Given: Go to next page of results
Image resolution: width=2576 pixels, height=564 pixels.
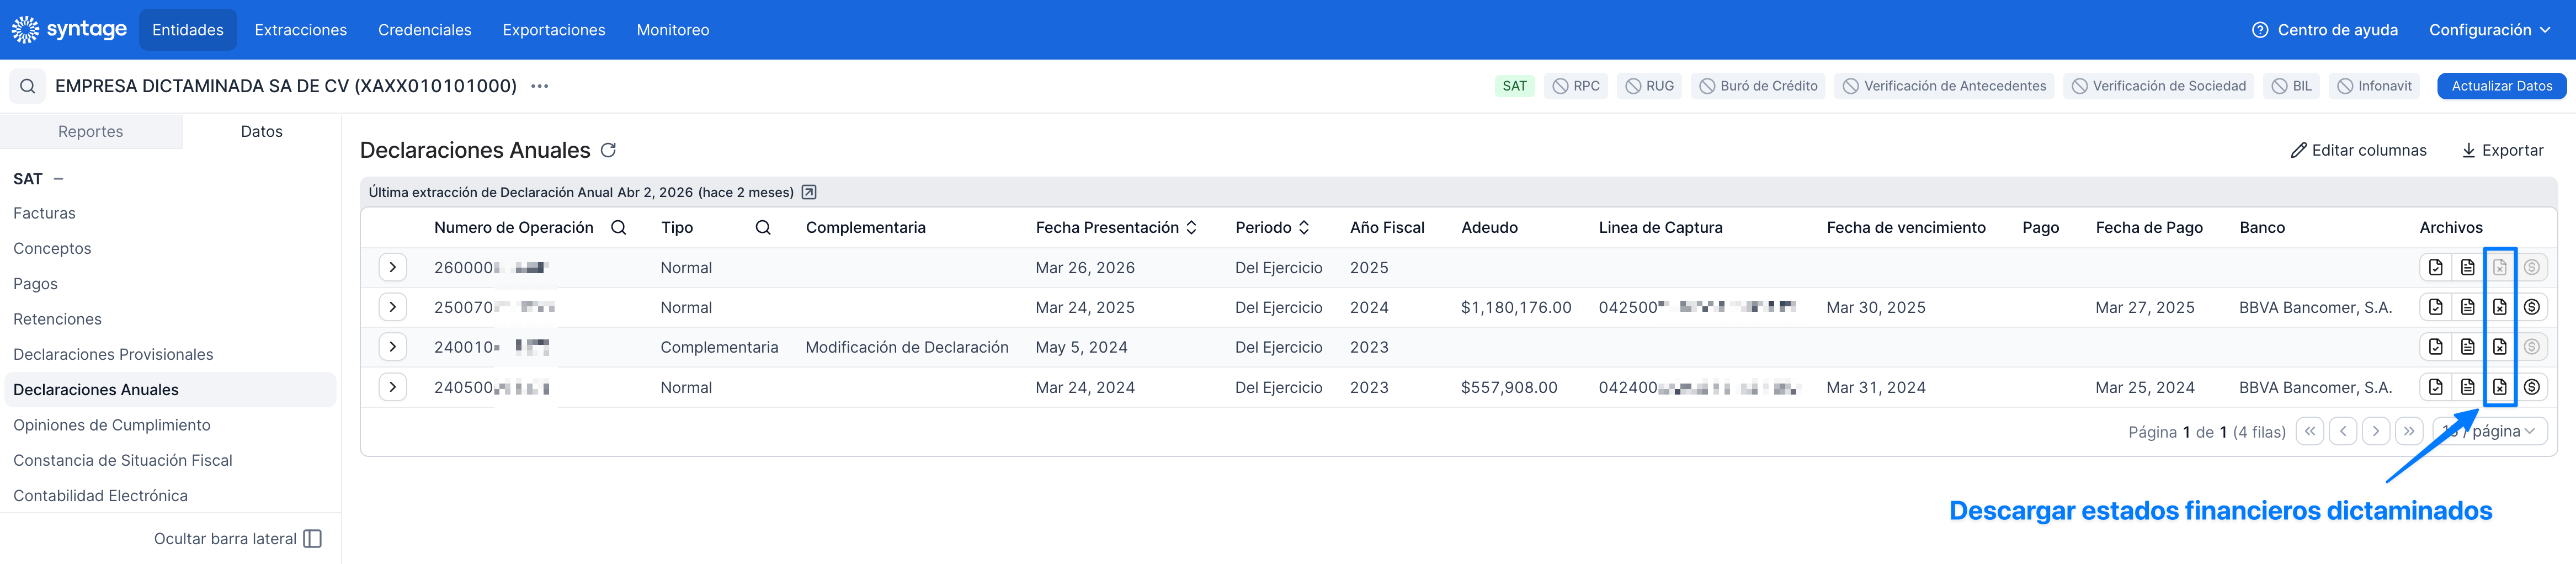Looking at the screenshot, I should 2376,431.
